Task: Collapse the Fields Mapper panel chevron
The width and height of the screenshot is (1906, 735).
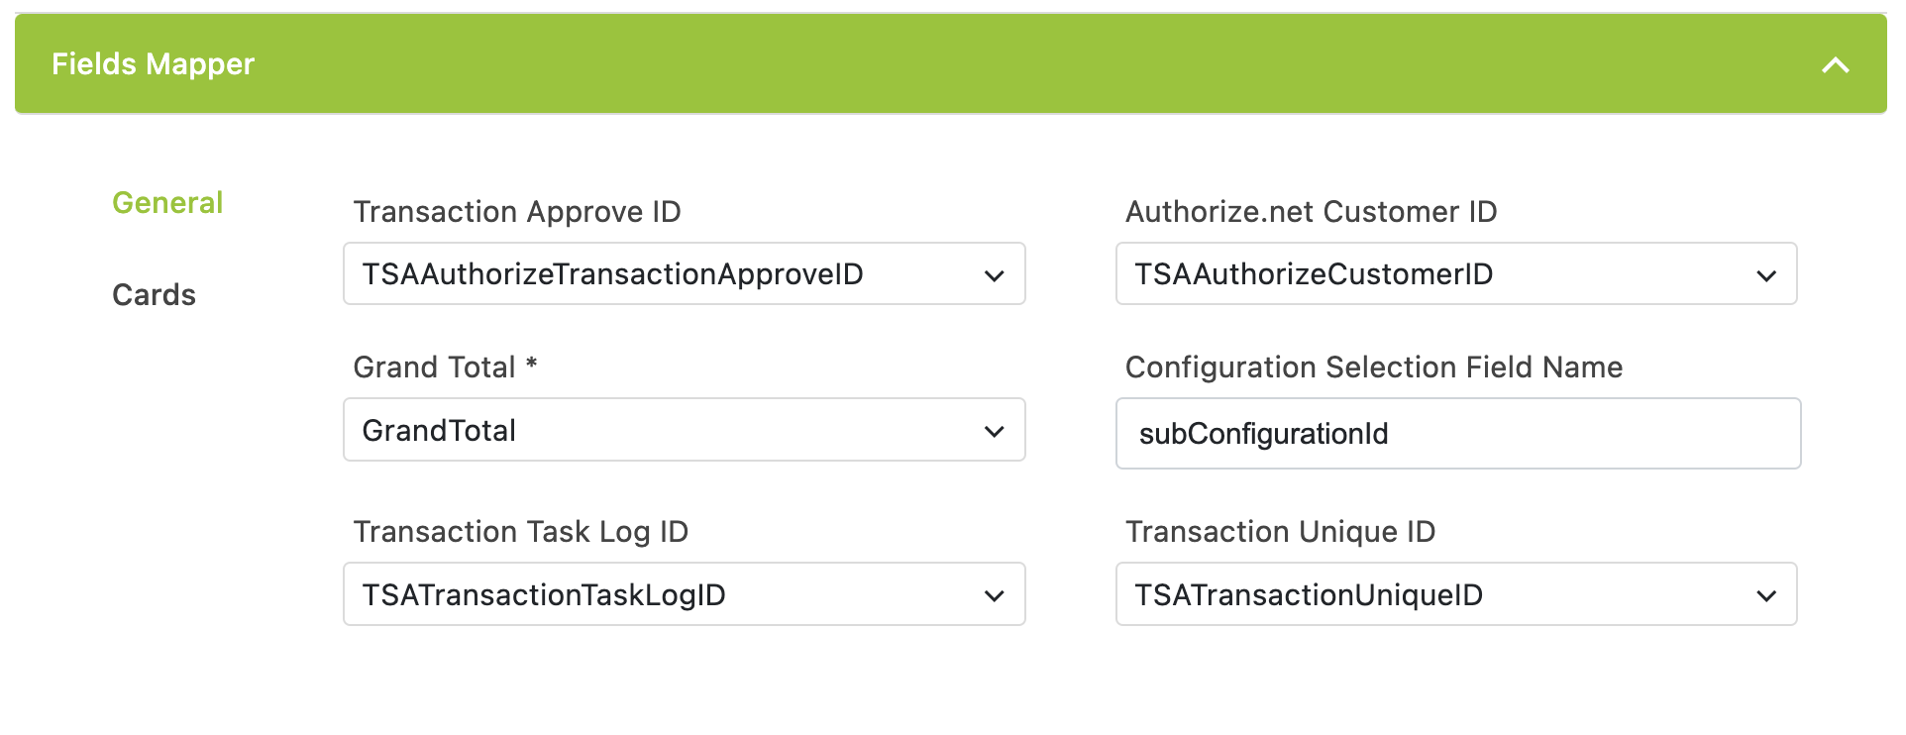Action: 1835,65
